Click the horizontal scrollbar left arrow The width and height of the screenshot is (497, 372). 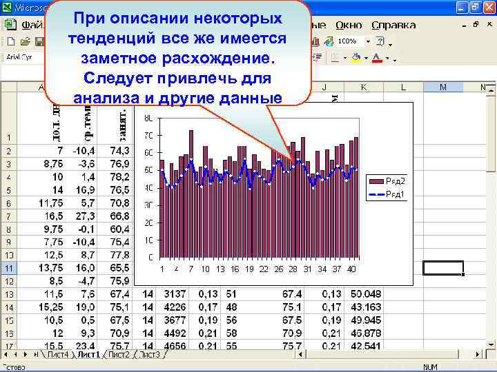pos(301,355)
